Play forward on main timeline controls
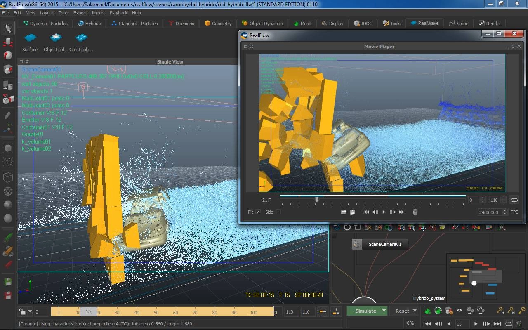Image resolution: width=528 pixels, height=330 pixels. (x=476, y=324)
